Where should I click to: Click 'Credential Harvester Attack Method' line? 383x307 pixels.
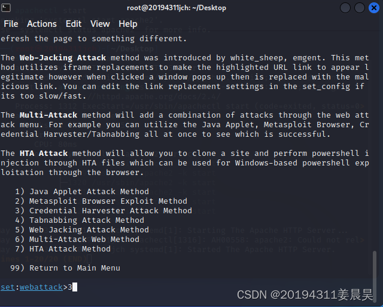pos(104,210)
